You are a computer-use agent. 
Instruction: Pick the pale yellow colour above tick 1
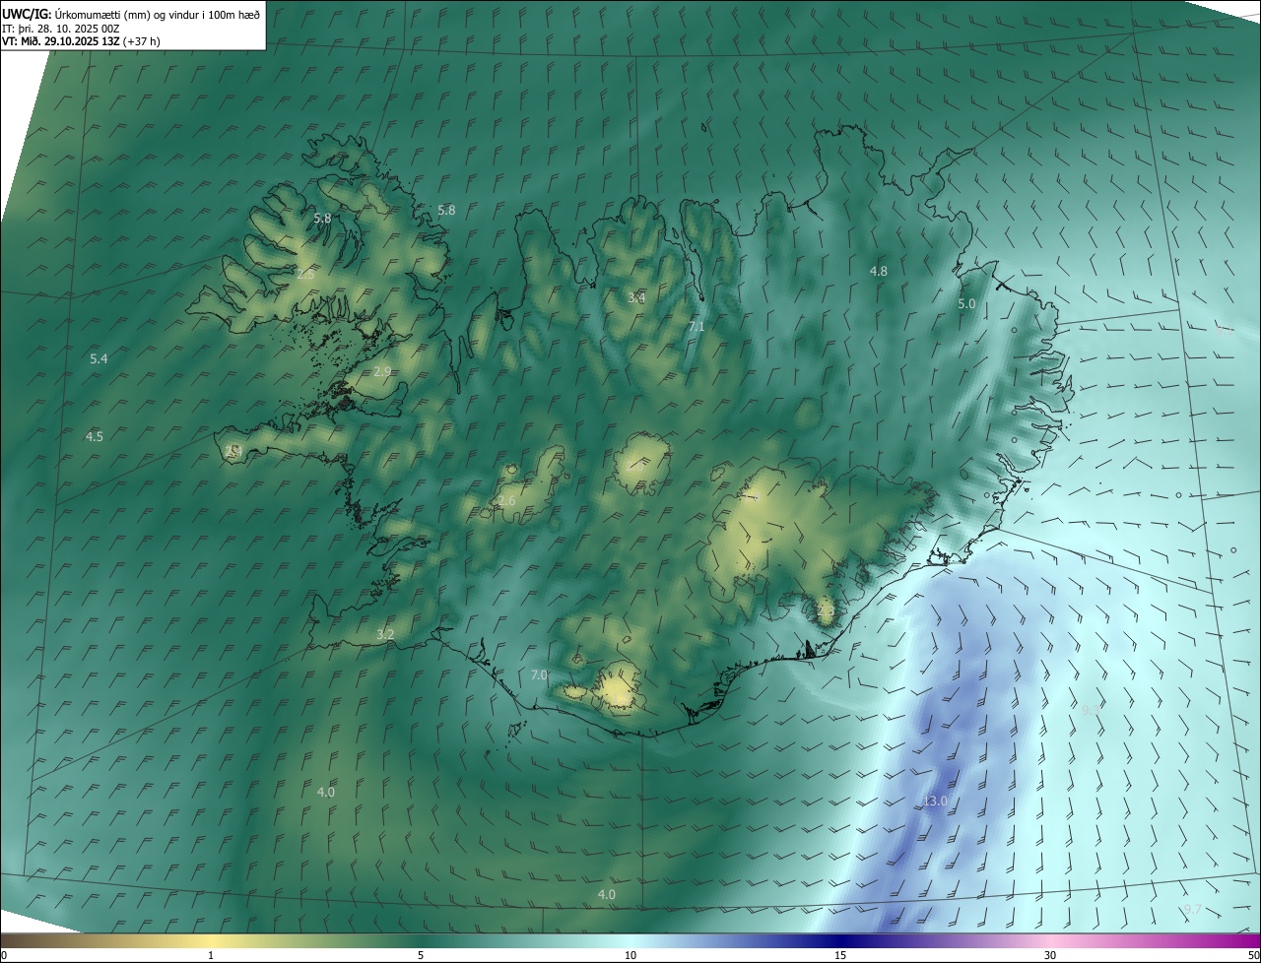tap(211, 940)
